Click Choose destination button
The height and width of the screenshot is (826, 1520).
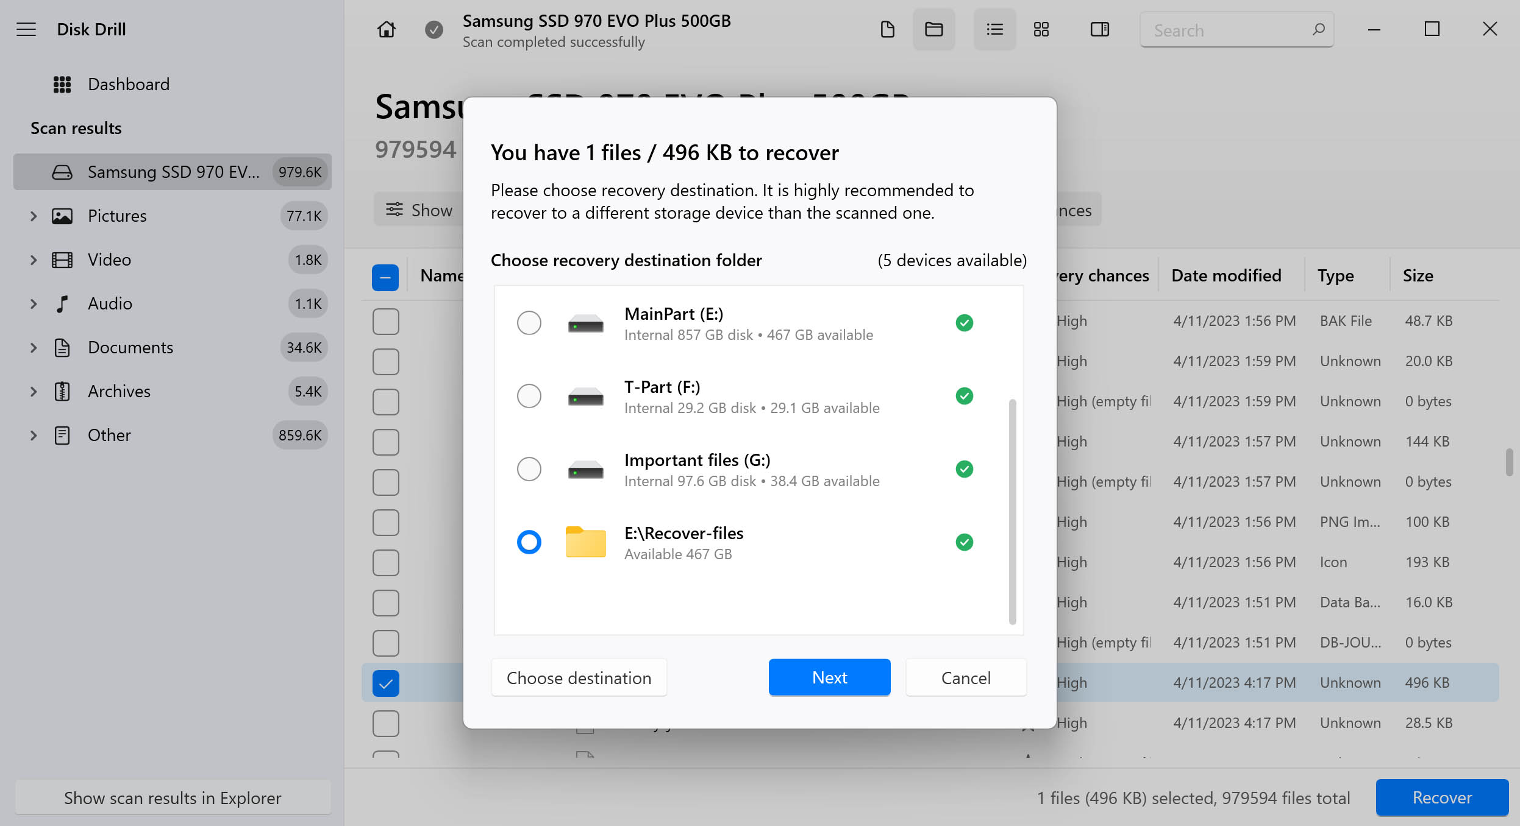(579, 677)
